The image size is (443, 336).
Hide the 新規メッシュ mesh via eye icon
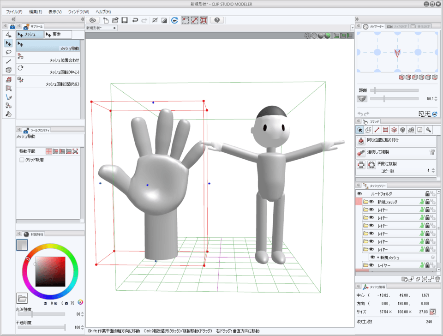pos(373,258)
